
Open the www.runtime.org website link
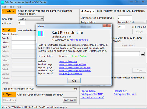click(68, 61)
